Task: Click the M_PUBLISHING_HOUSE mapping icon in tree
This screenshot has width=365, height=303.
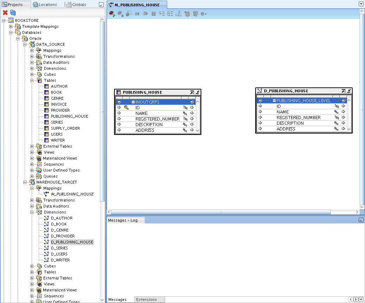Action: (x=46, y=194)
